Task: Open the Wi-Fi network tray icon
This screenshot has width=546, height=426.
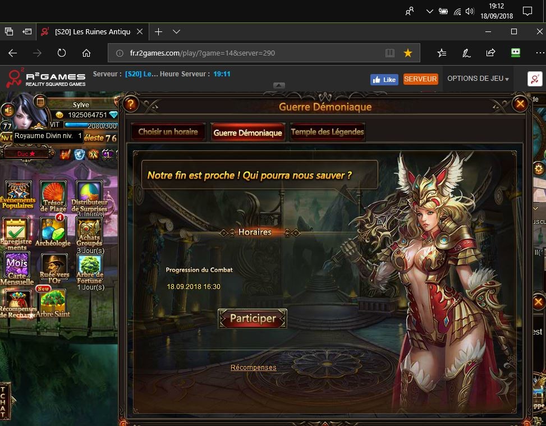Action: (x=457, y=11)
